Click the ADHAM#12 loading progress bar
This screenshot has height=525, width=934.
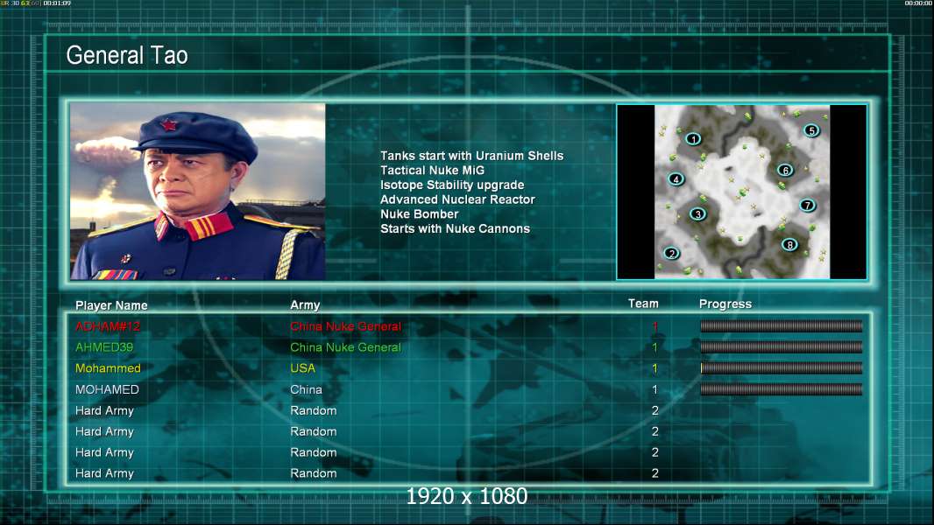(x=781, y=325)
